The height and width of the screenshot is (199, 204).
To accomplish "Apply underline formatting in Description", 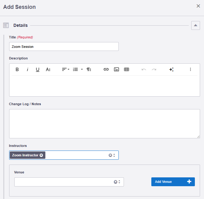I will point(37,69).
